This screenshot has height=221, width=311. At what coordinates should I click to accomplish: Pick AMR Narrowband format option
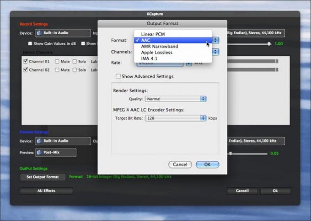click(x=173, y=46)
